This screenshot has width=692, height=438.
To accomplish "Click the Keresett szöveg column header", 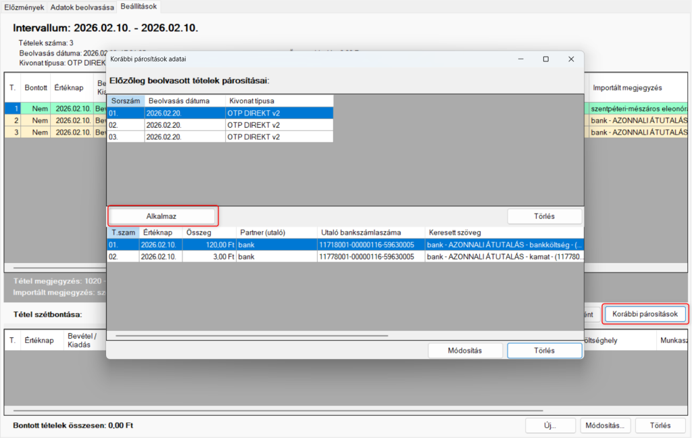I will 503,233.
